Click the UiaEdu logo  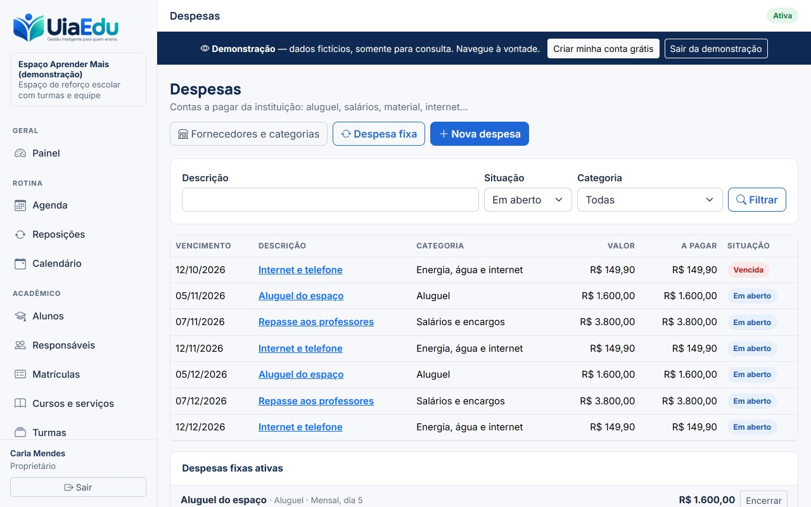(x=65, y=29)
